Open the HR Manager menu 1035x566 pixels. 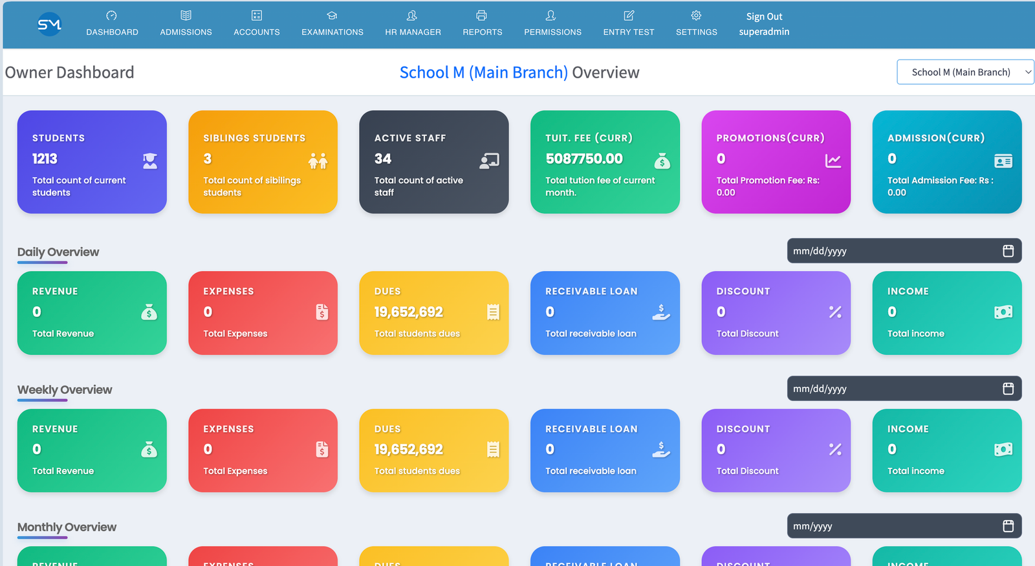(x=413, y=24)
